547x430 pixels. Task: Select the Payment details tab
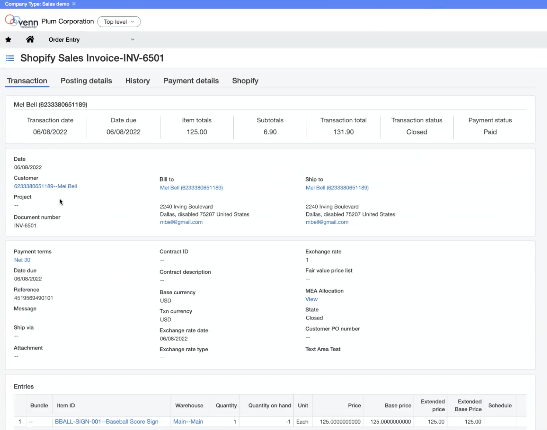pyautogui.click(x=191, y=81)
